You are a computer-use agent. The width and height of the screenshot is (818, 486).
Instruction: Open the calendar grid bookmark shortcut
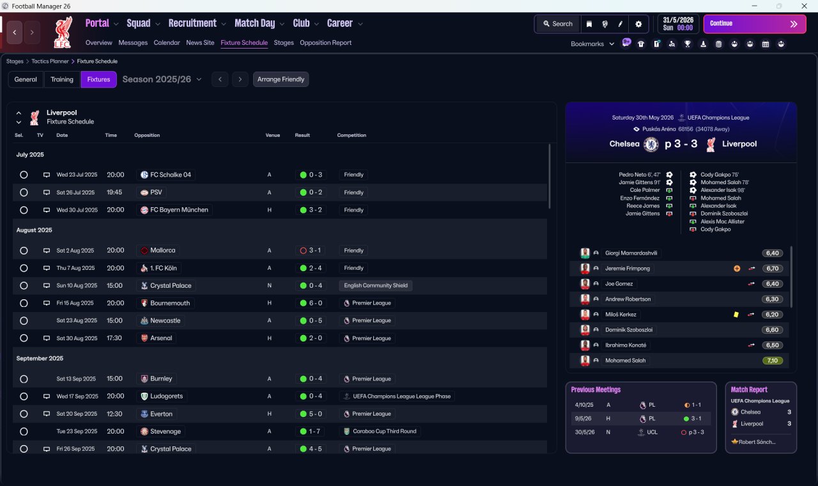(766, 44)
